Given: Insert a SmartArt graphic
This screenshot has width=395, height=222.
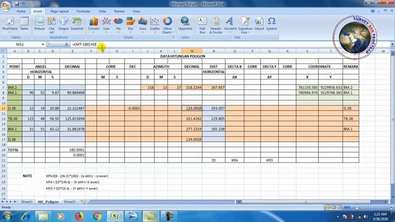Looking at the screenshot, I should pyautogui.click(x=77, y=24).
